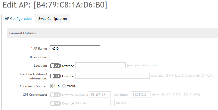Click the Location Additional Information input
Screen dimensions: 218x110
(112, 76)
